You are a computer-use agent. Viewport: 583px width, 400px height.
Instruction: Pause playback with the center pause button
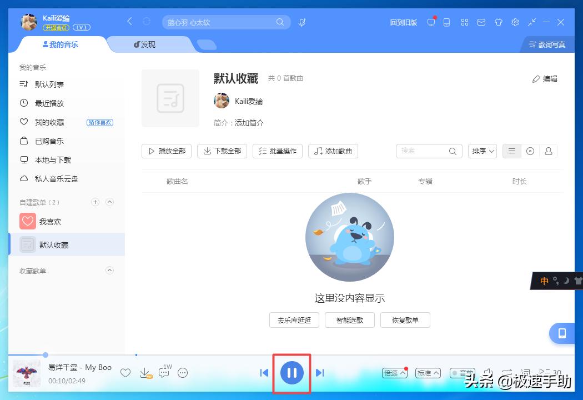point(291,373)
